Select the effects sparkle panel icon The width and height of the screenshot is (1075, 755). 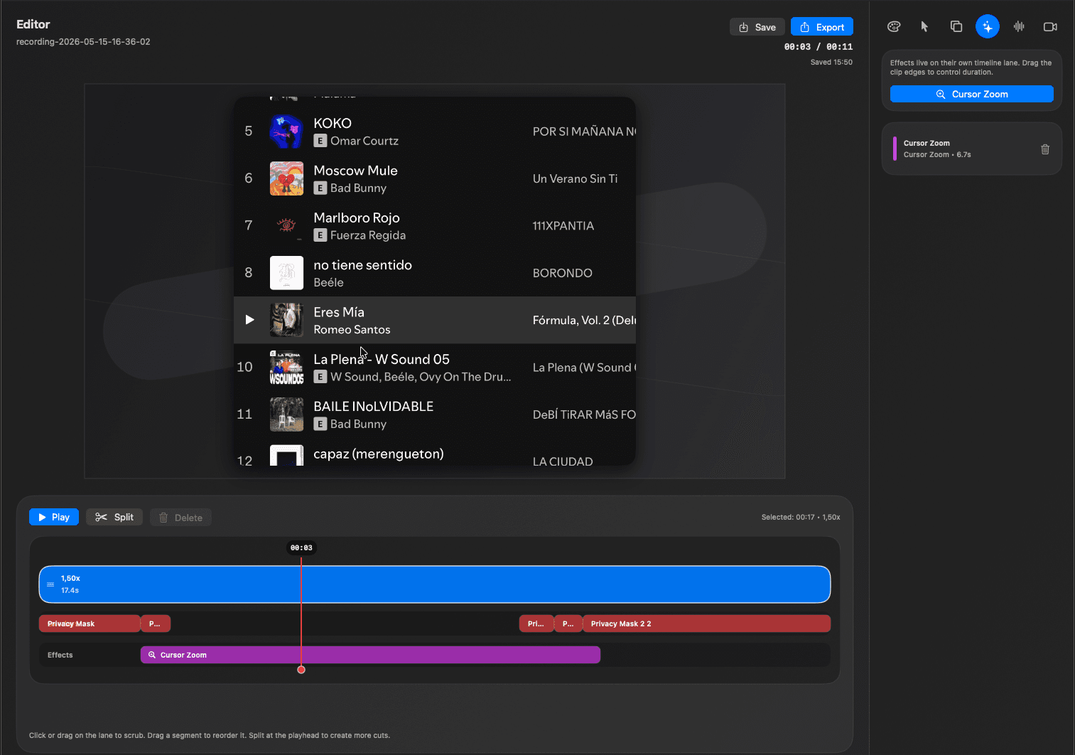(x=988, y=27)
